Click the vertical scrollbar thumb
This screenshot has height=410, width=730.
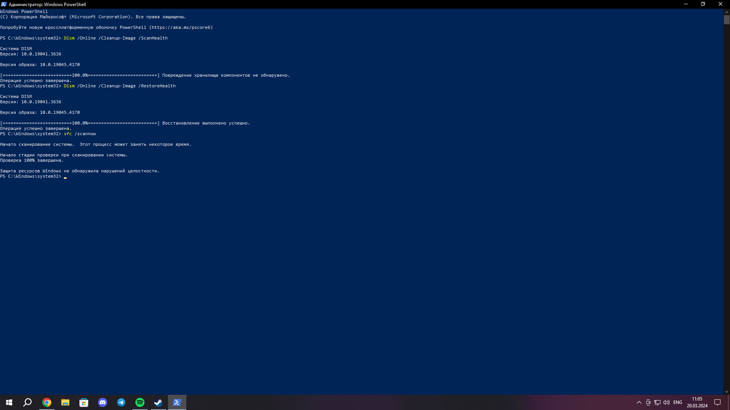(x=727, y=20)
